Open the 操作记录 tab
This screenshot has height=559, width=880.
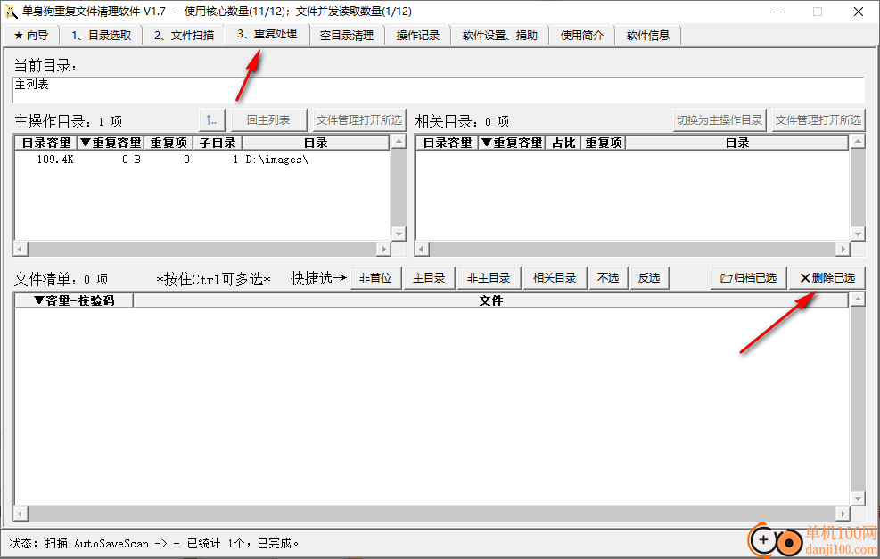[417, 36]
